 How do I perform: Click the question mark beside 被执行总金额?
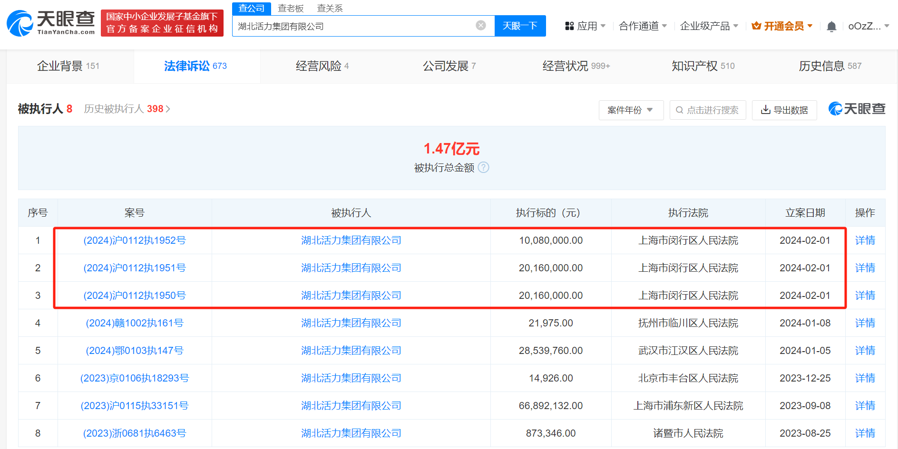pos(484,167)
